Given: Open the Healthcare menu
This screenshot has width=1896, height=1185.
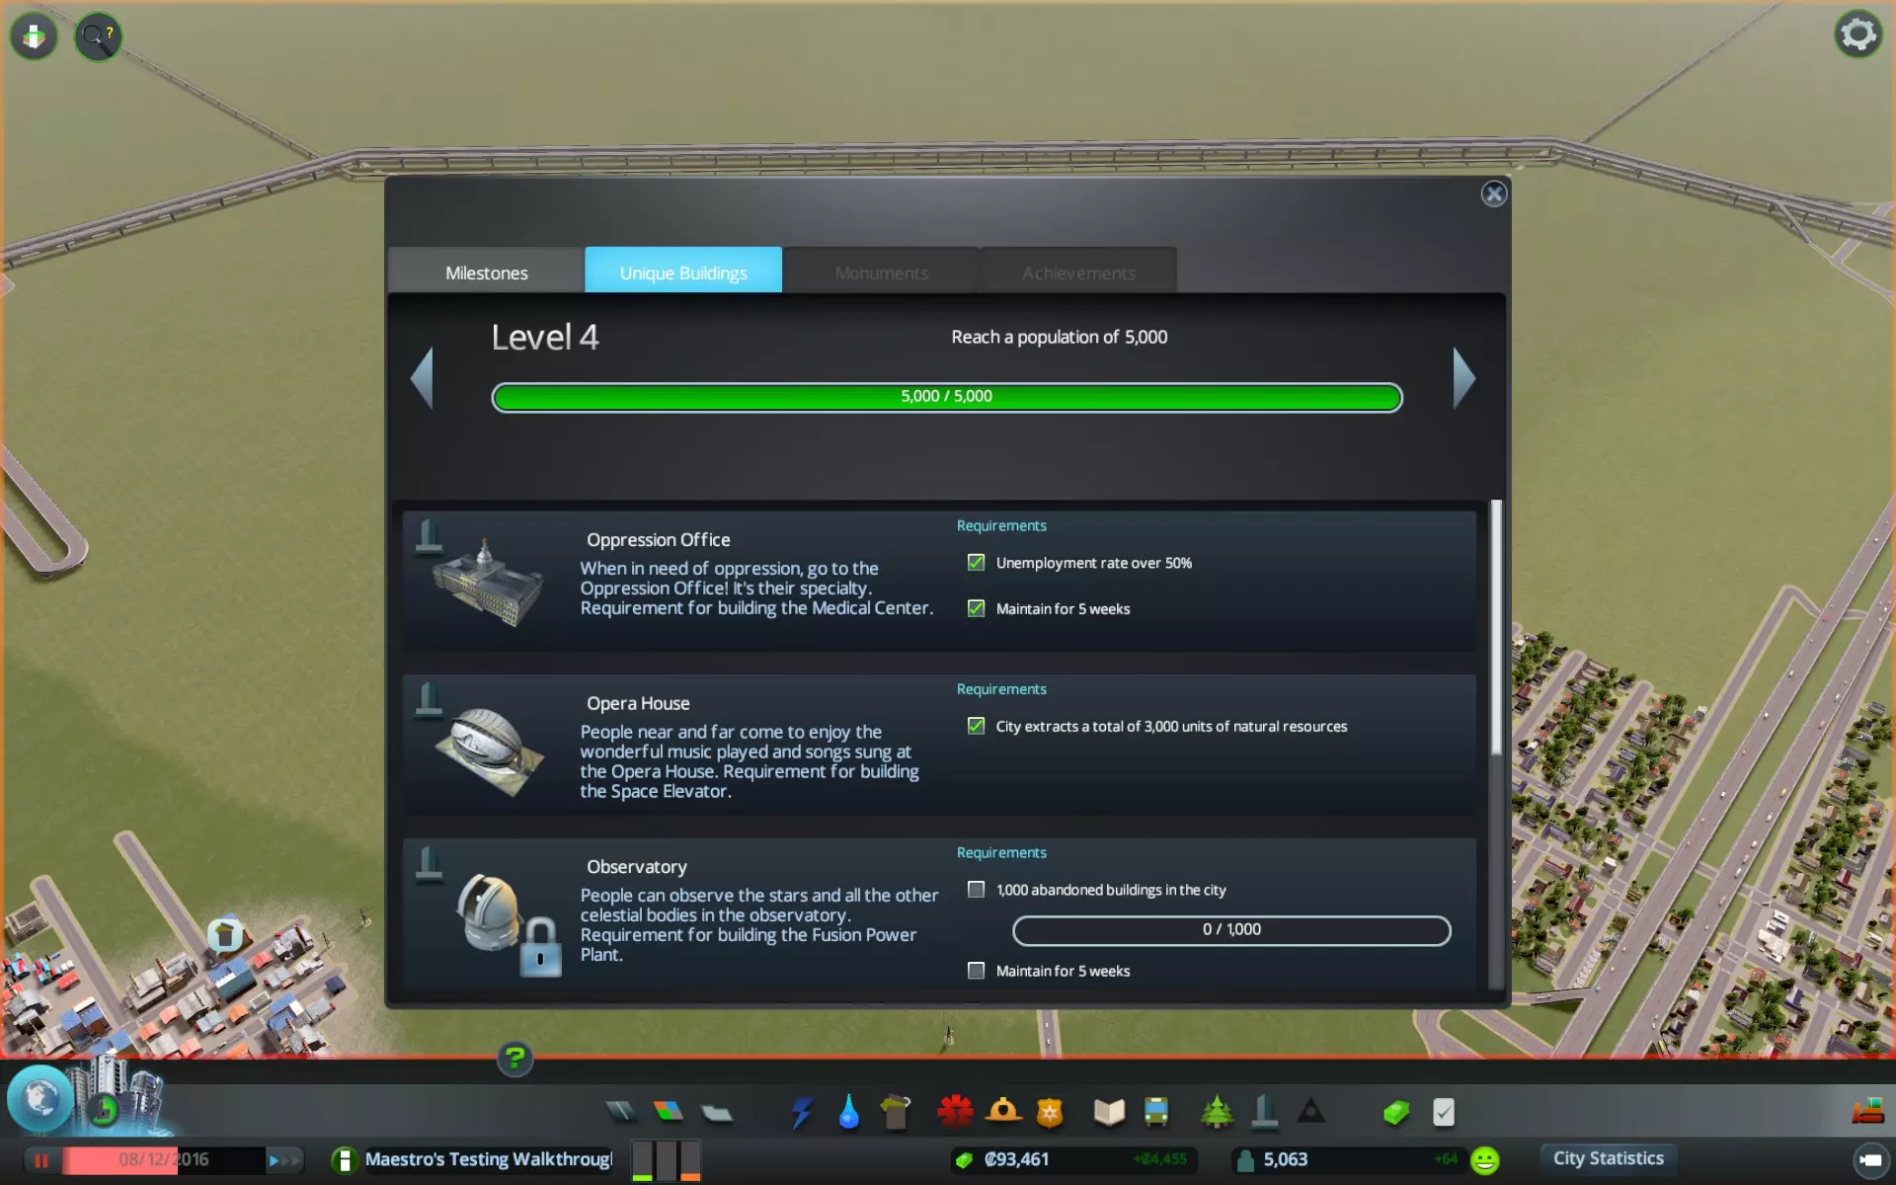Looking at the screenshot, I should point(955,1112).
